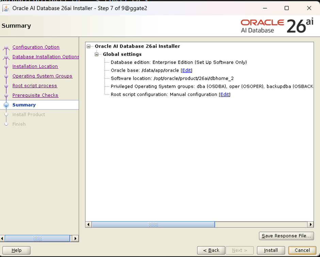Click sidebar scroll-right arrow
320x257 pixels.
(x=75, y=238)
